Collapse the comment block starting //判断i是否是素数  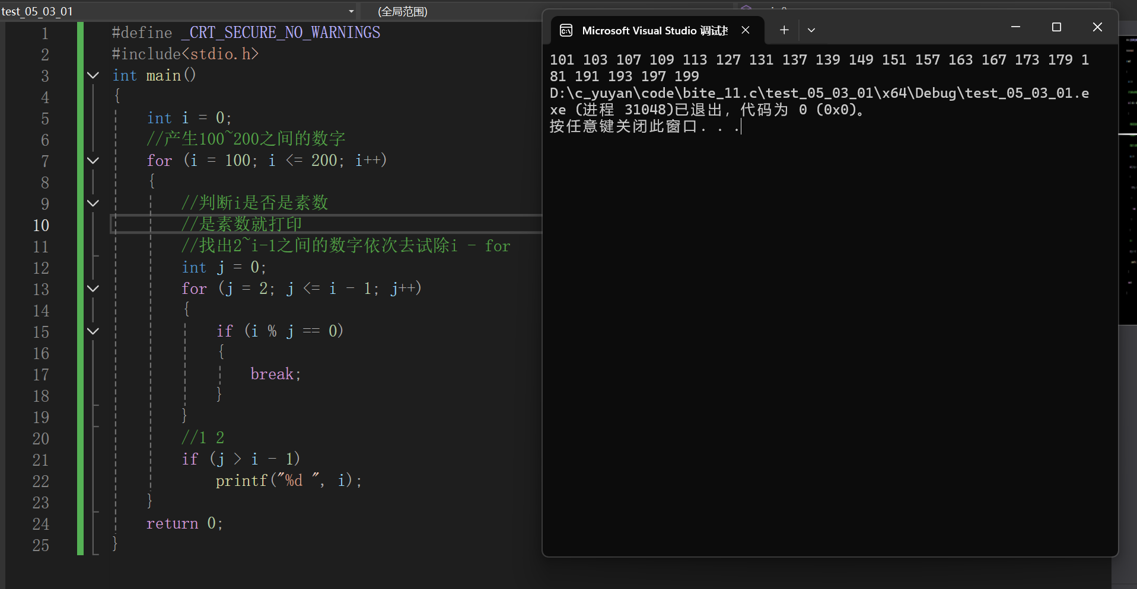point(93,203)
